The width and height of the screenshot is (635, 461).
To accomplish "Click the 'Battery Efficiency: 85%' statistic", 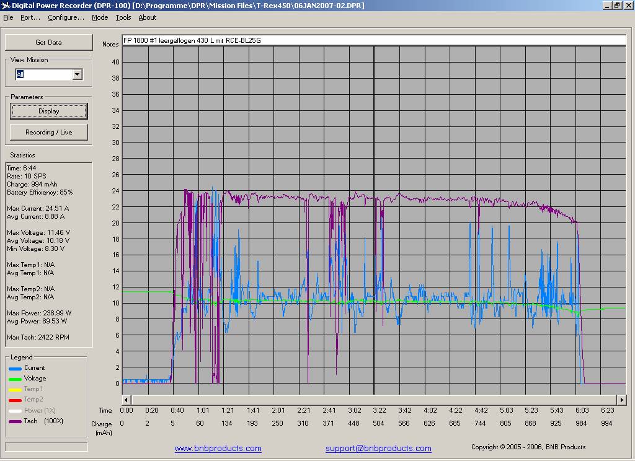I will pyautogui.click(x=40, y=192).
